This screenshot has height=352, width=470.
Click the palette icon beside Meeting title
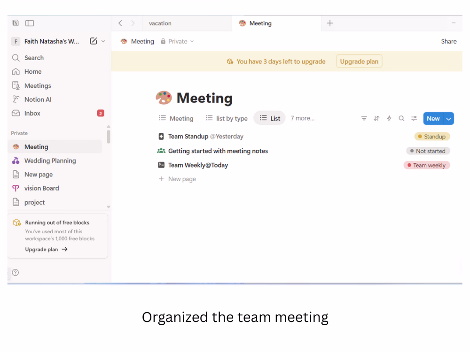pos(164,98)
